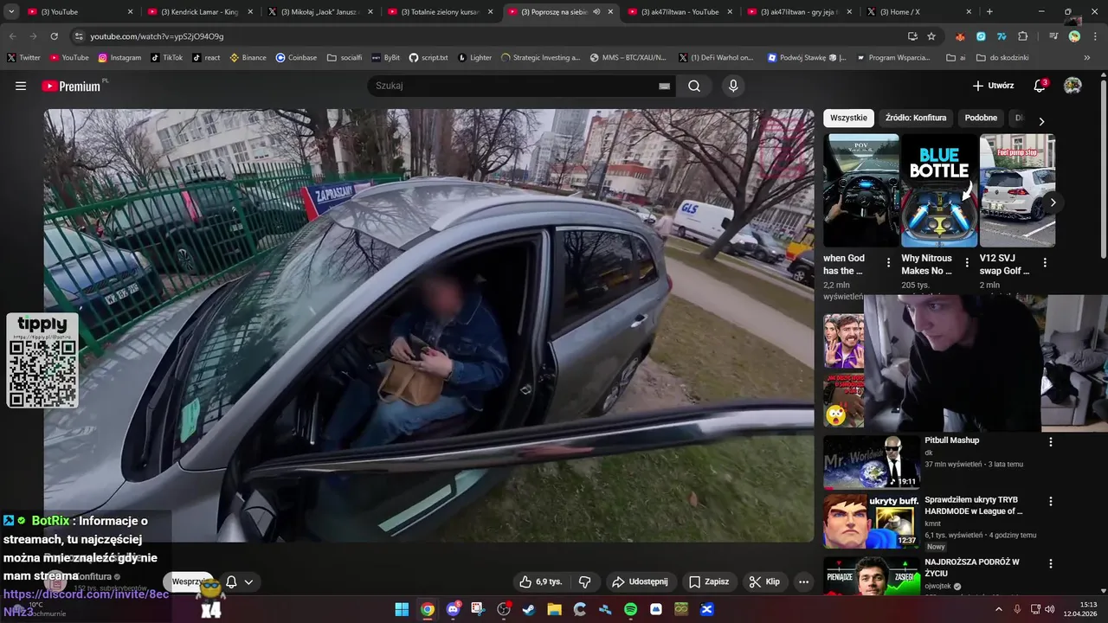Viewport: 1108px width, 623px height.
Task: Open Windows Start menu
Action: [x=402, y=609]
